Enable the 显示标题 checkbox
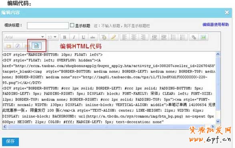 tap(72, 25)
